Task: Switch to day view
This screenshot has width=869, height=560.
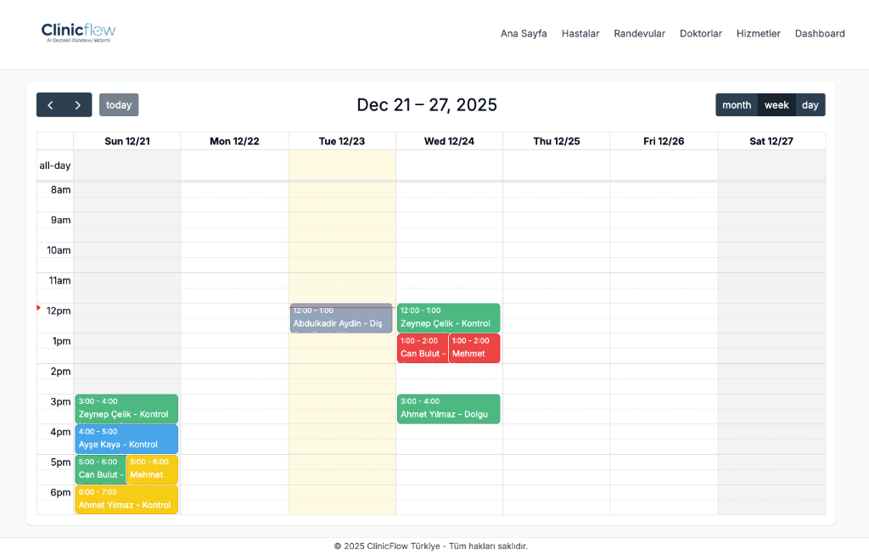Action: coord(810,104)
